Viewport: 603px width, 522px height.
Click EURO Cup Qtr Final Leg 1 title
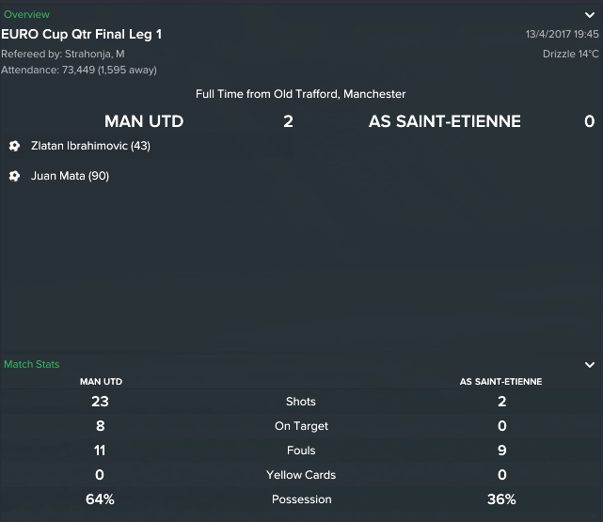pos(82,34)
